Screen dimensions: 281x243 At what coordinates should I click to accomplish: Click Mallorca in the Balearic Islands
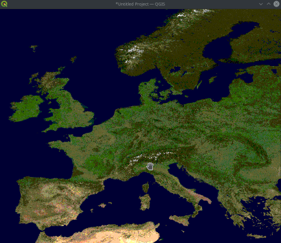coord(102,205)
